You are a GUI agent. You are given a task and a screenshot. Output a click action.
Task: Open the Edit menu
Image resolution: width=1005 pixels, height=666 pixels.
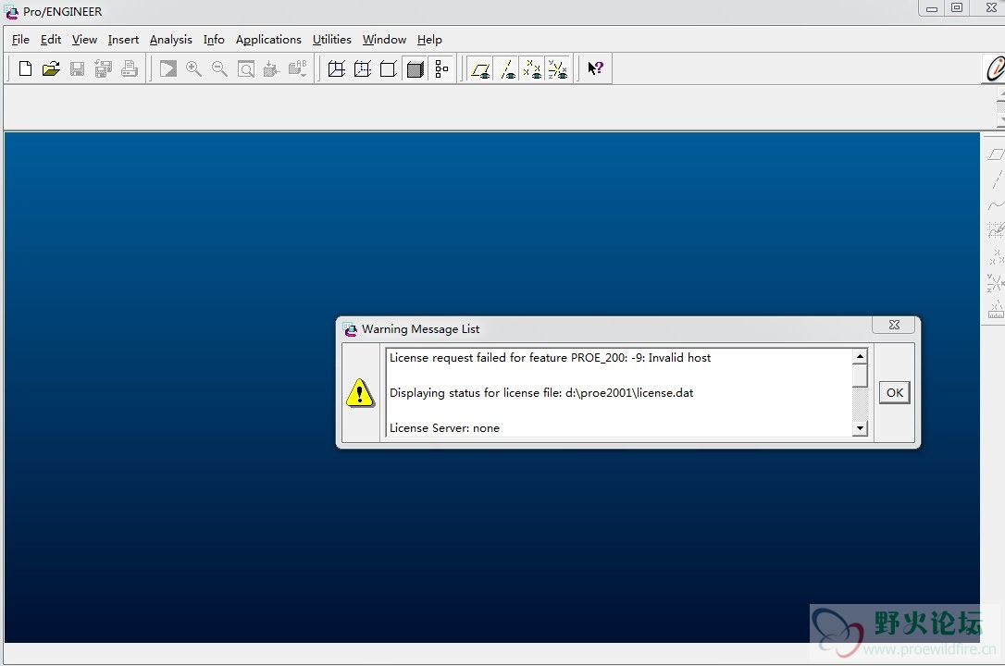click(51, 40)
